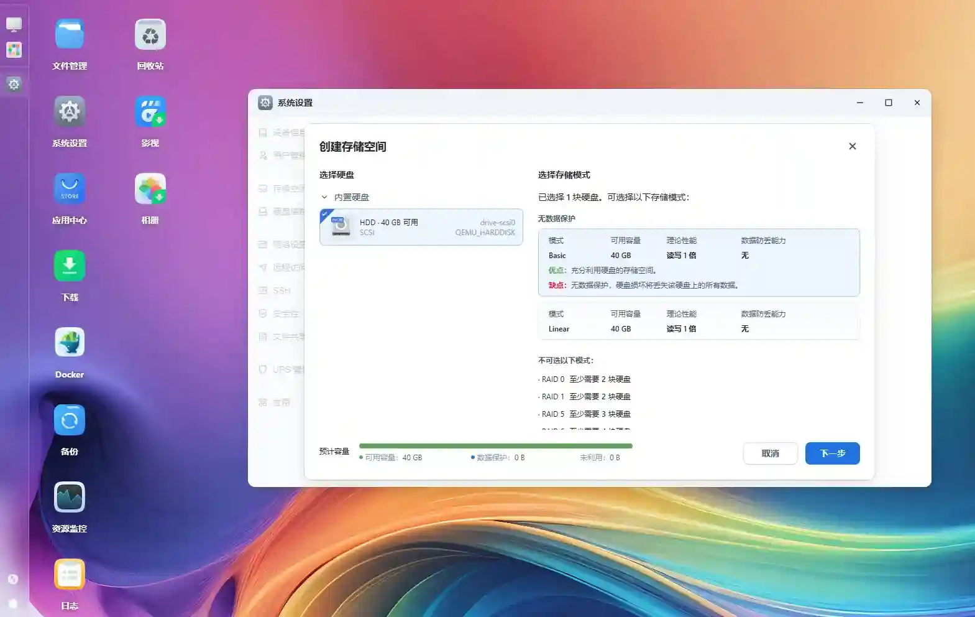Click the 下一步 next button

[832, 453]
